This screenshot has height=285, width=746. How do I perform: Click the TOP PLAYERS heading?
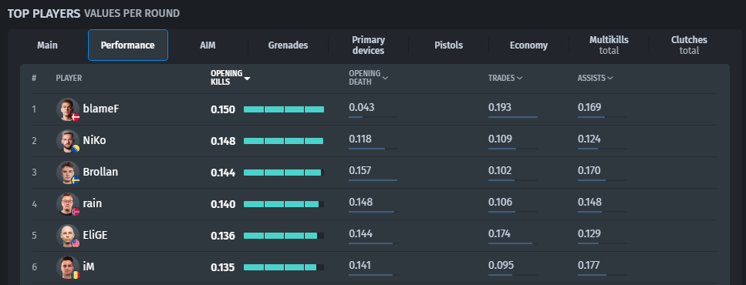(44, 13)
